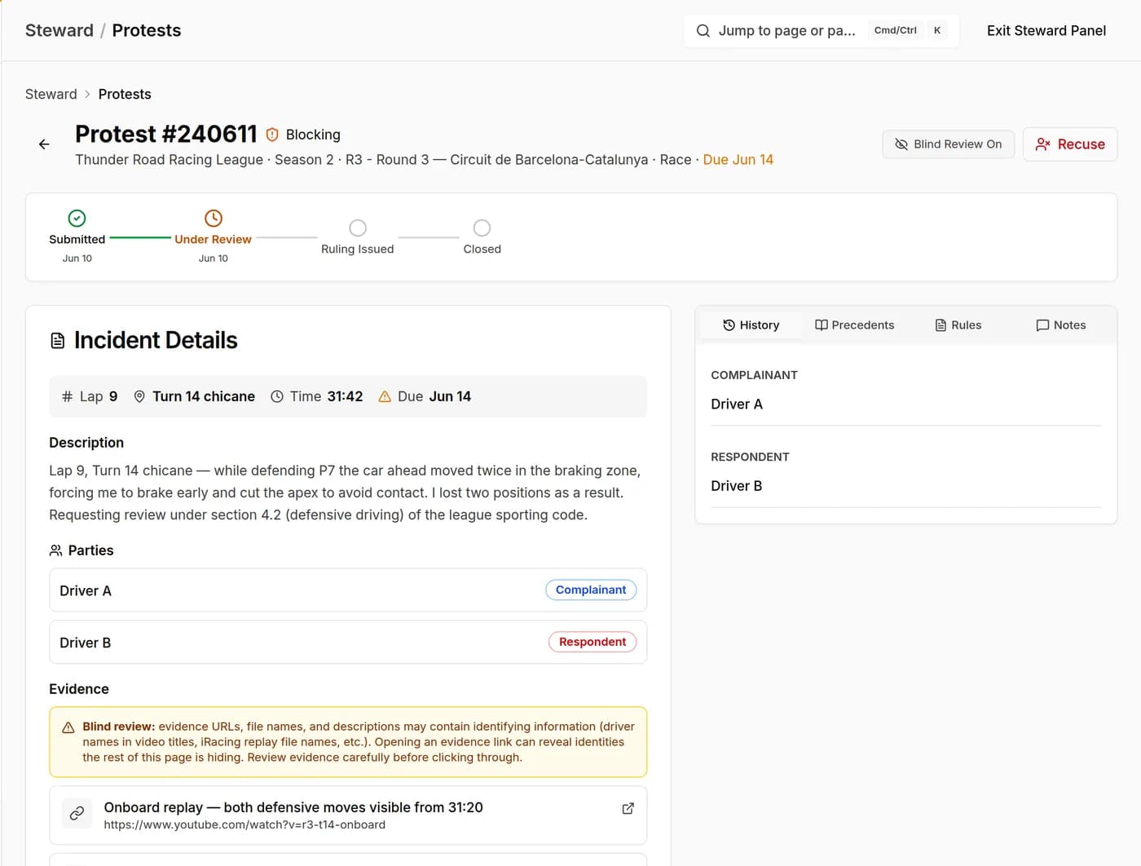The height and width of the screenshot is (866, 1141).
Task: Click the Driver A party row
Action: click(x=348, y=590)
